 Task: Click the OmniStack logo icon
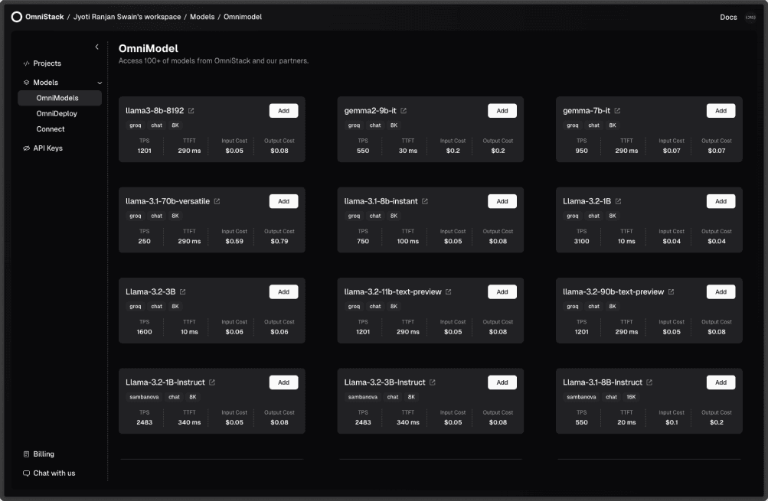[17, 17]
